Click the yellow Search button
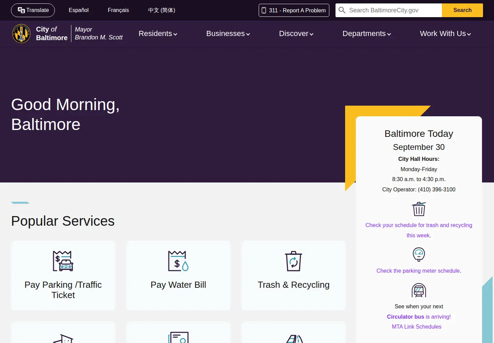The width and height of the screenshot is (494, 343). (x=462, y=10)
